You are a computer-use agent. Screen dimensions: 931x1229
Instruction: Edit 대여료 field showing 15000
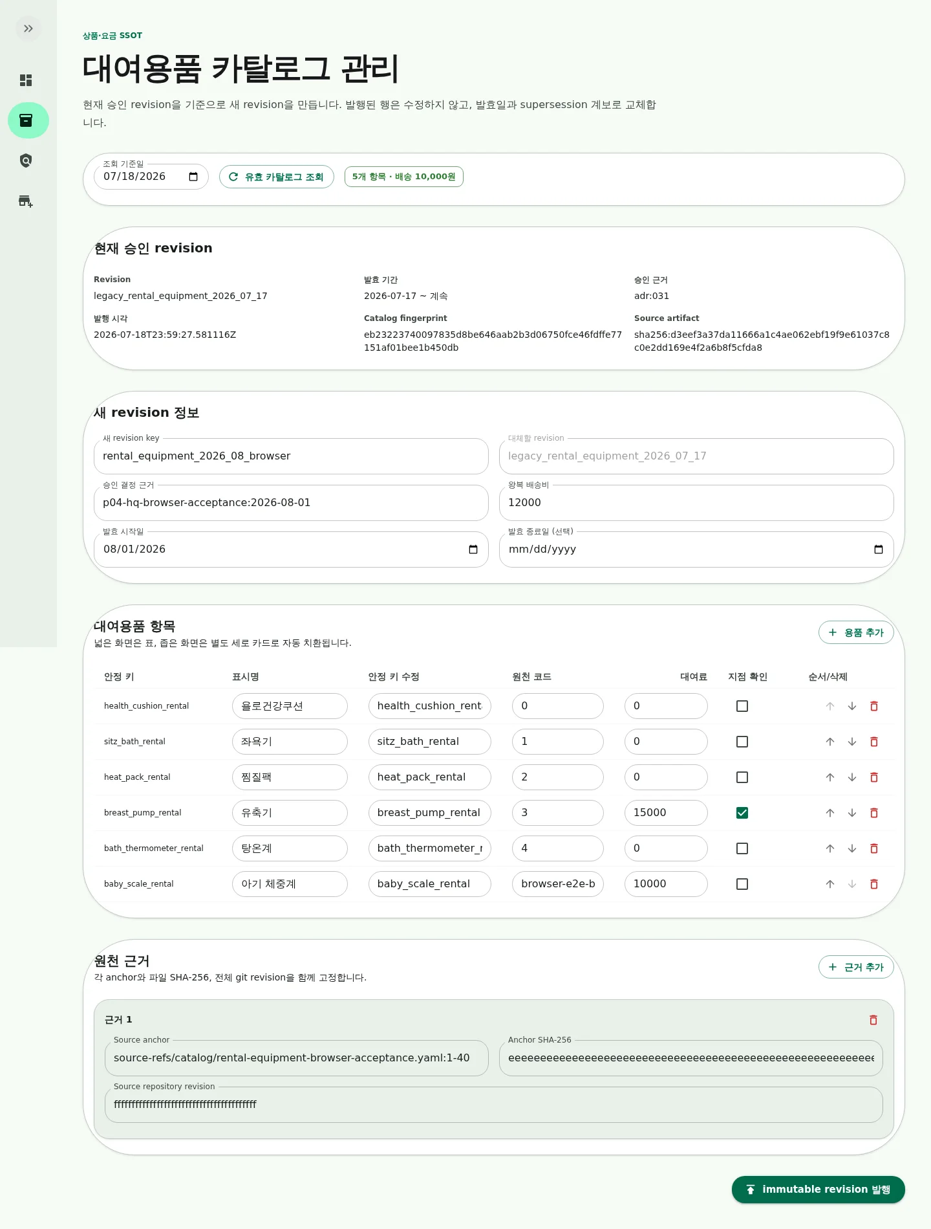coord(666,813)
